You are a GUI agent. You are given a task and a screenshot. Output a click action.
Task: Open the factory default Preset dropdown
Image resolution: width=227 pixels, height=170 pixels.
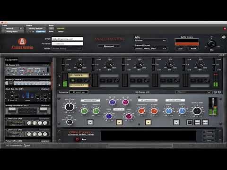point(36,28)
